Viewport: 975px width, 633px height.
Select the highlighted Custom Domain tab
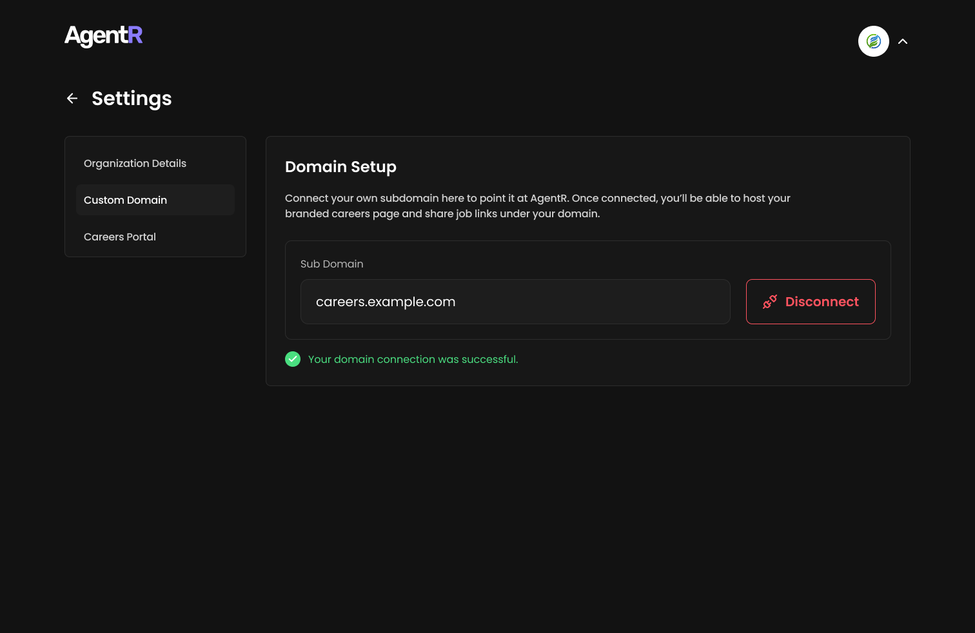125,200
